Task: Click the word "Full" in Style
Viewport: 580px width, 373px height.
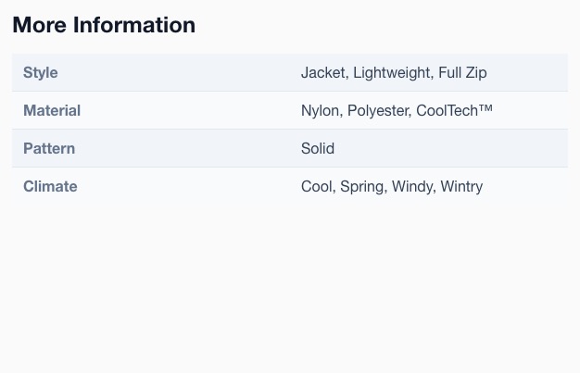Action: [x=449, y=72]
